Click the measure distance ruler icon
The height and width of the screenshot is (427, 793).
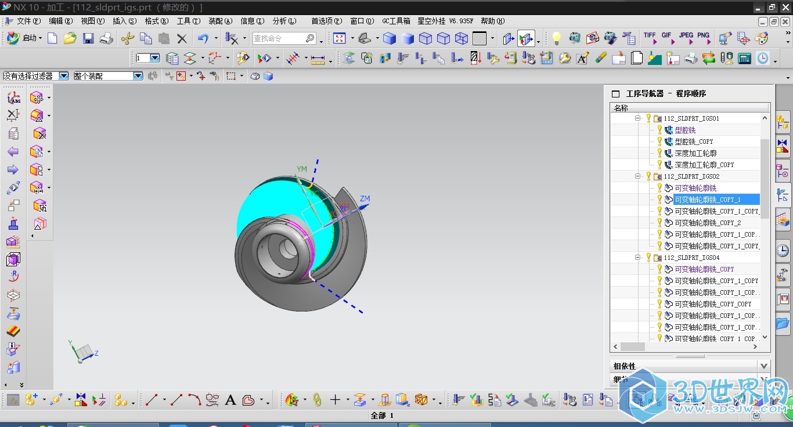[318, 59]
